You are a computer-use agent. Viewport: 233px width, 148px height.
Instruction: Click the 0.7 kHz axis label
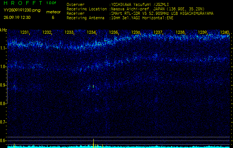coord(3,122)
